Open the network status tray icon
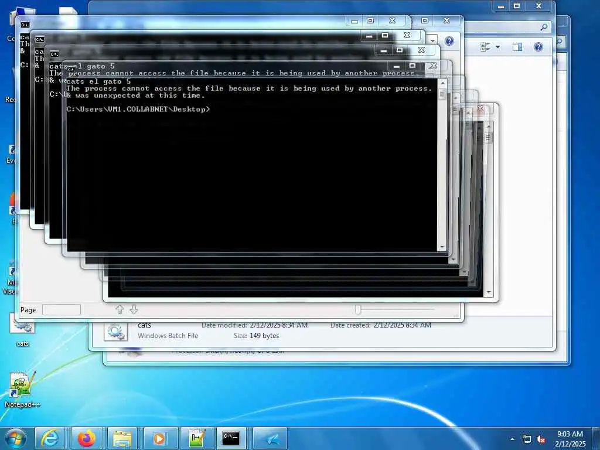The height and width of the screenshot is (450, 600). coord(527,439)
